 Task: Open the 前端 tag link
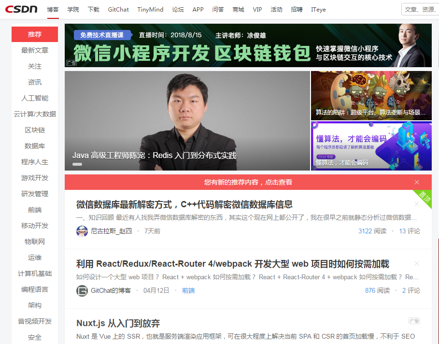tap(188, 290)
